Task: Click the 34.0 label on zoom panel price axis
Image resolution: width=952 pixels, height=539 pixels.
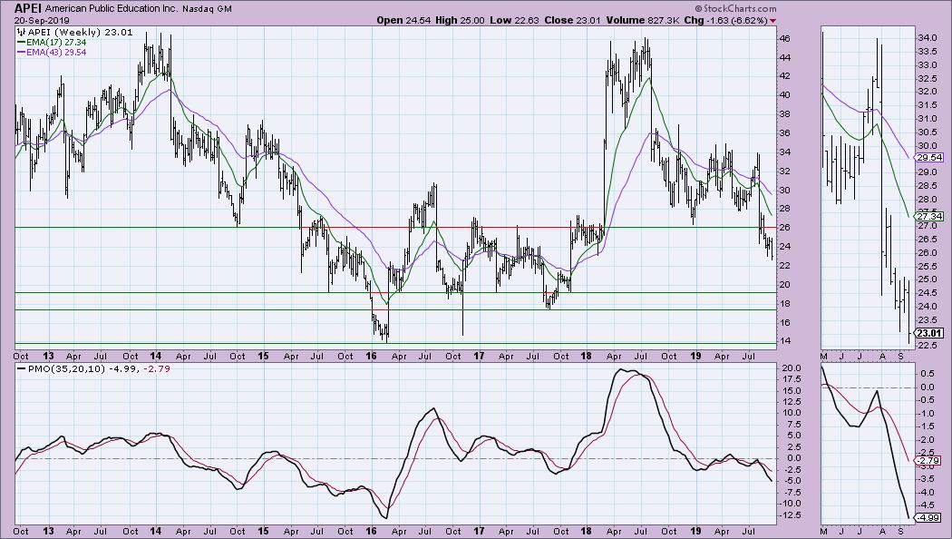Action: tap(926, 38)
